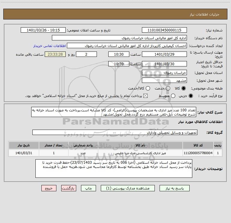Click the واحد شمارش column header

click(x=83, y=145)
